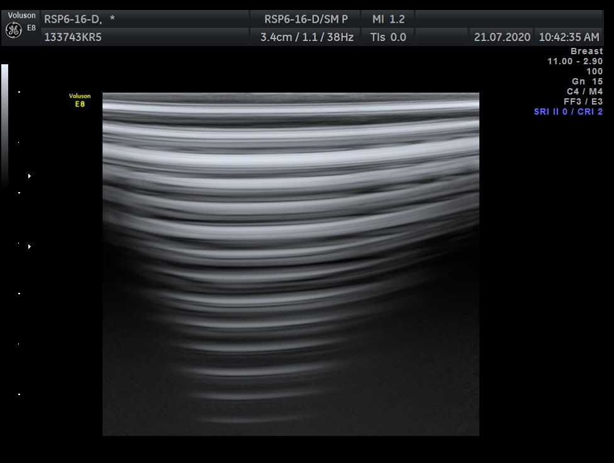Click the TIs 0.0 thermal index readout
Screen dimensions: 614x463
388,37
